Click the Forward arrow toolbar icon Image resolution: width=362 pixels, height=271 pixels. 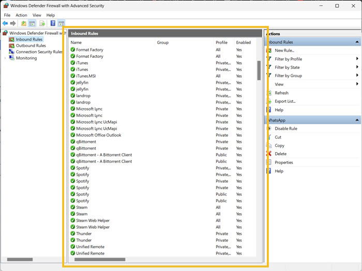(13, 23)
